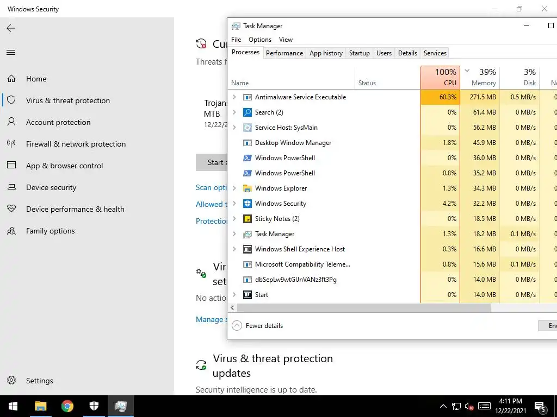Click the Windows Start button on the taskbar
Screen dimensions: 557x417
point(13,406)
